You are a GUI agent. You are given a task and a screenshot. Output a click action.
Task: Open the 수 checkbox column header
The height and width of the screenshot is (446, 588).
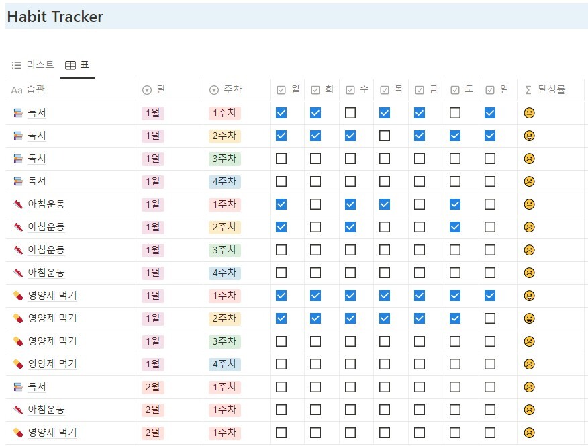(x=356, y=90)
